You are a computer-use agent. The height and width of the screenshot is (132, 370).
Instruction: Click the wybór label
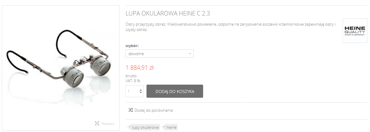click(132, 46)
